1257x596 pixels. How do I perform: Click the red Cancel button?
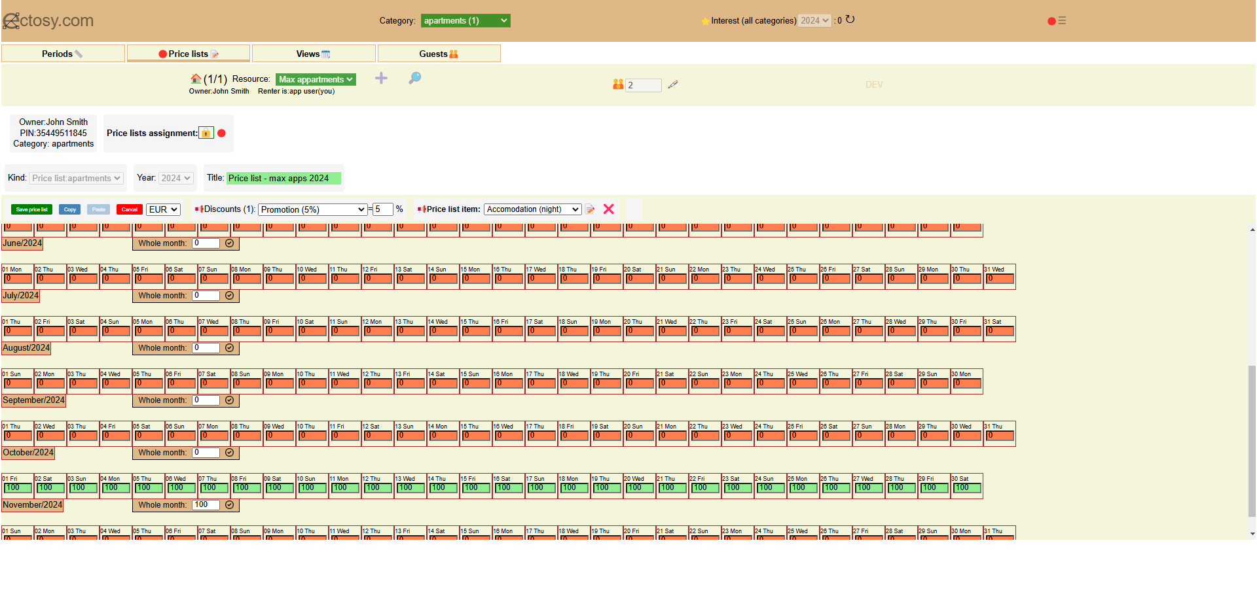point(129,209)
